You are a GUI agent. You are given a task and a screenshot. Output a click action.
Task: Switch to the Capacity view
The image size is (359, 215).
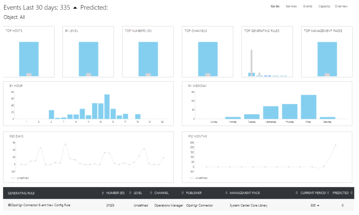[324, 6]
